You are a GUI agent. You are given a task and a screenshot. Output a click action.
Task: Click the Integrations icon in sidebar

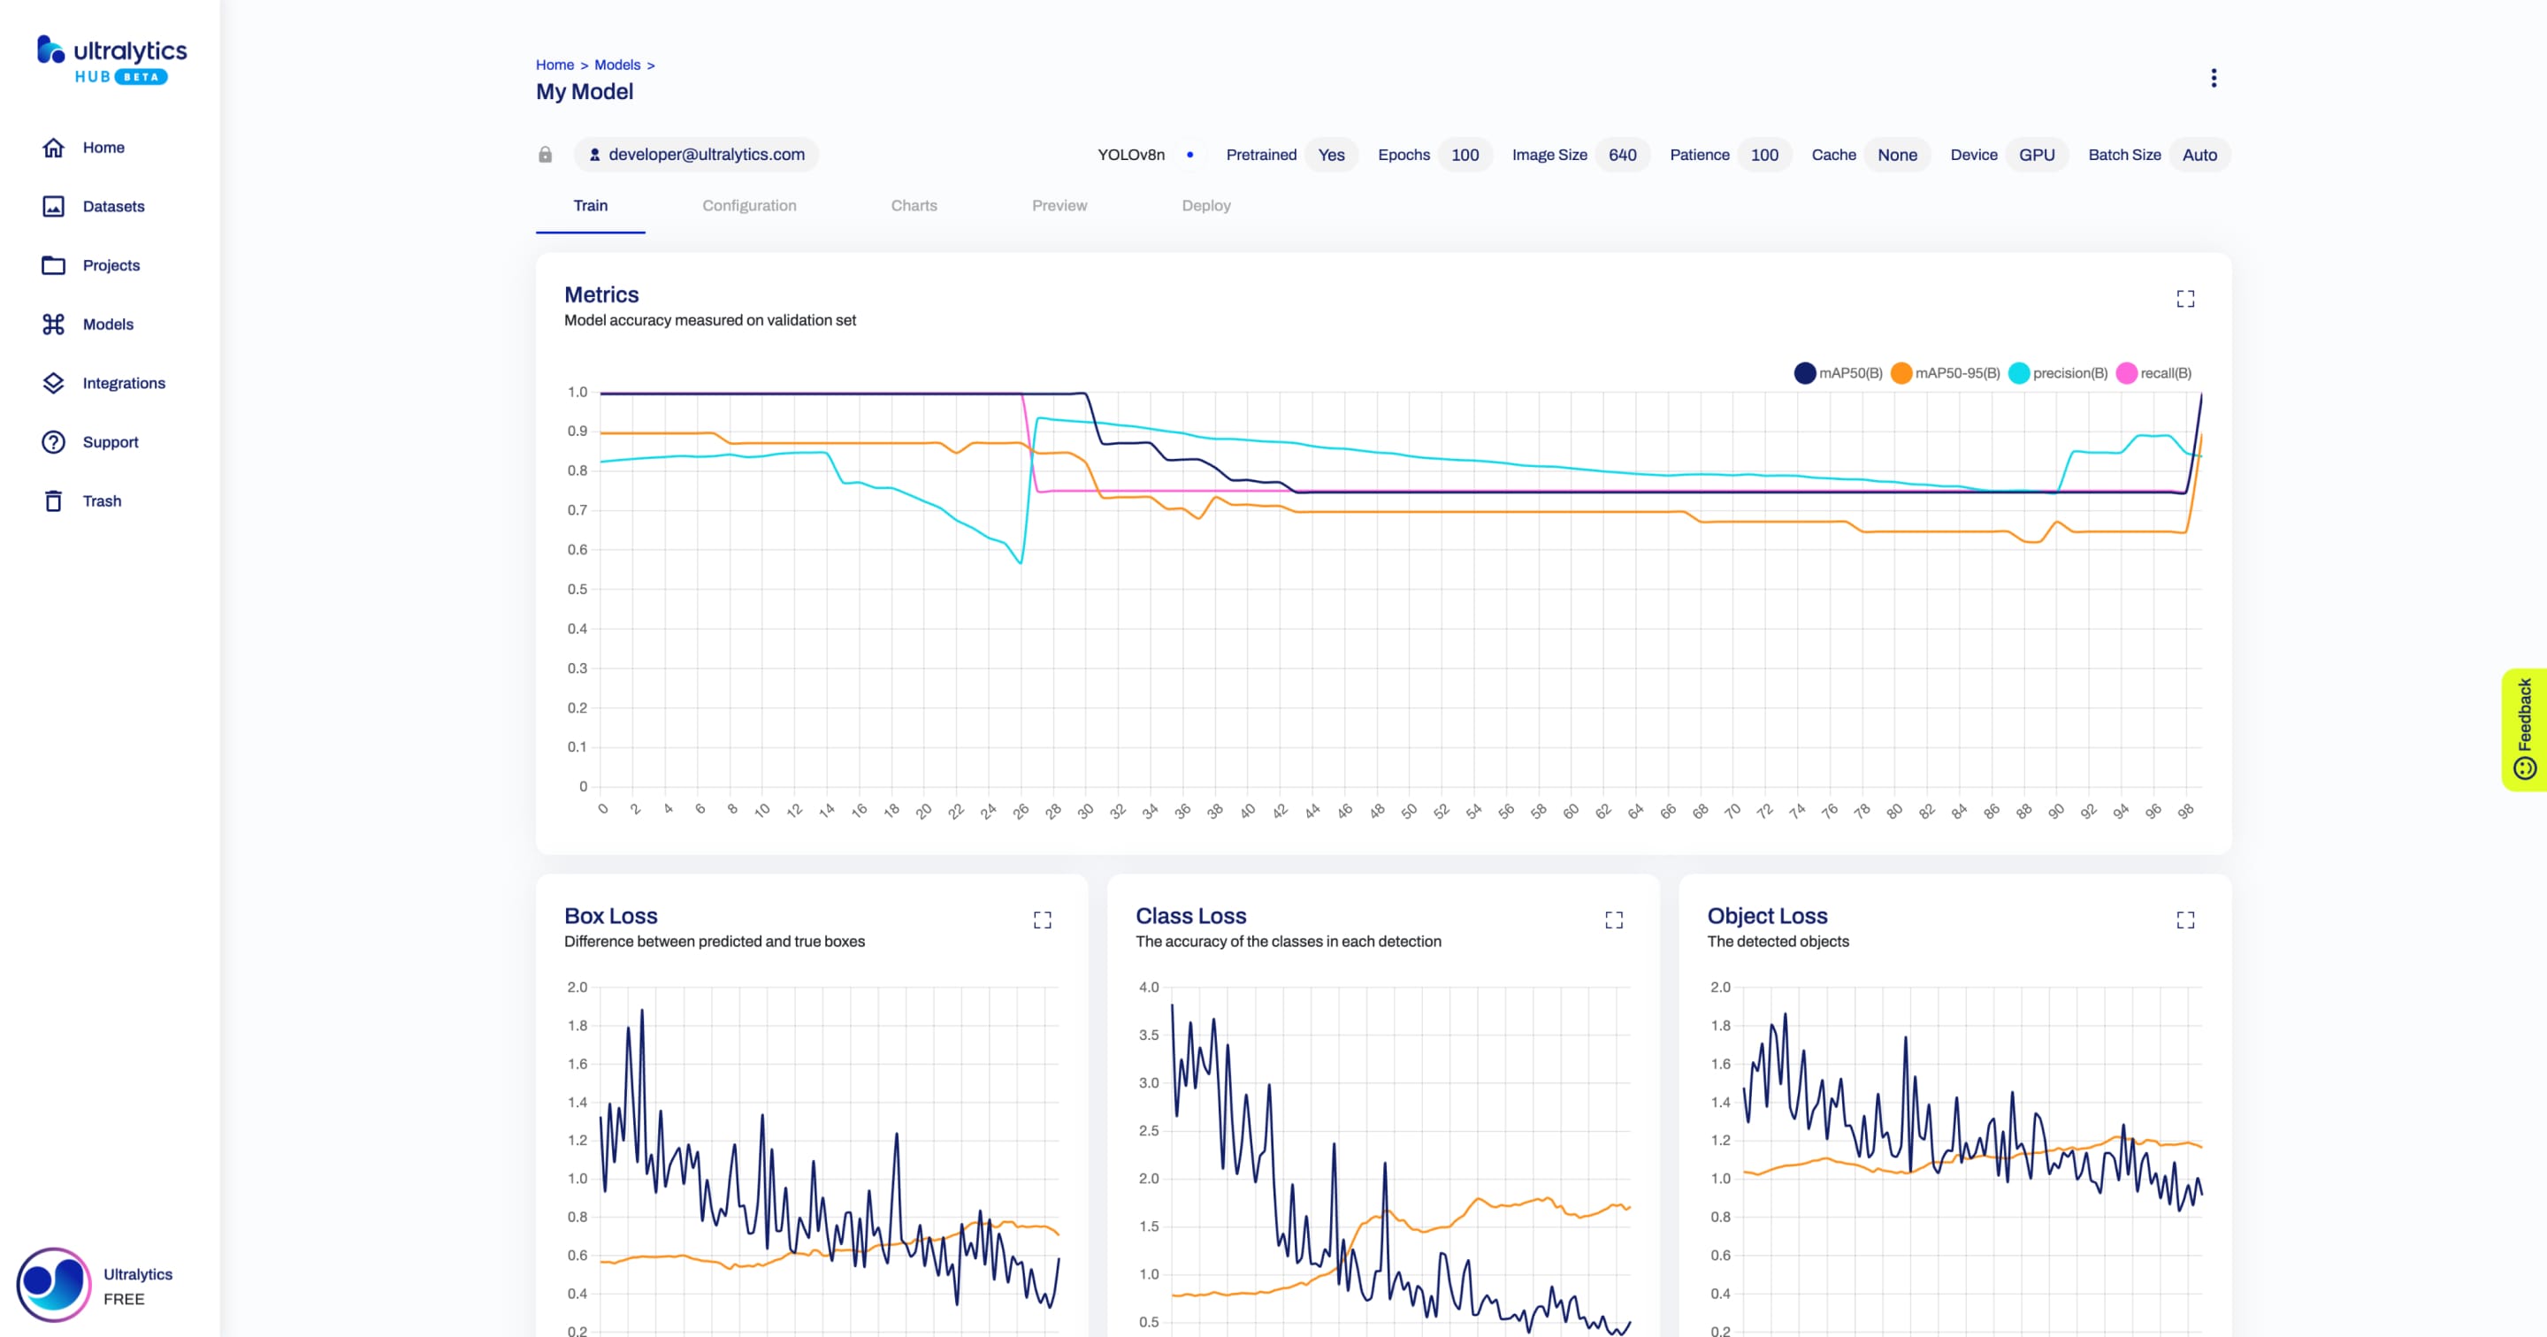pyautogui.click(x=52, y=382)
